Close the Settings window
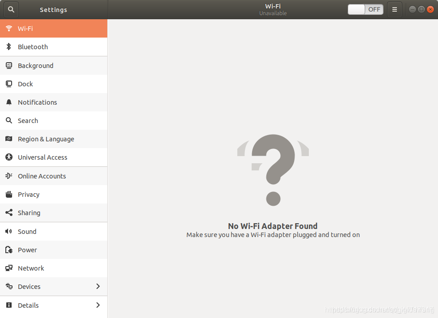Viewport: 438px width, 318px height. pyautogui.click(x=430, y=9)
